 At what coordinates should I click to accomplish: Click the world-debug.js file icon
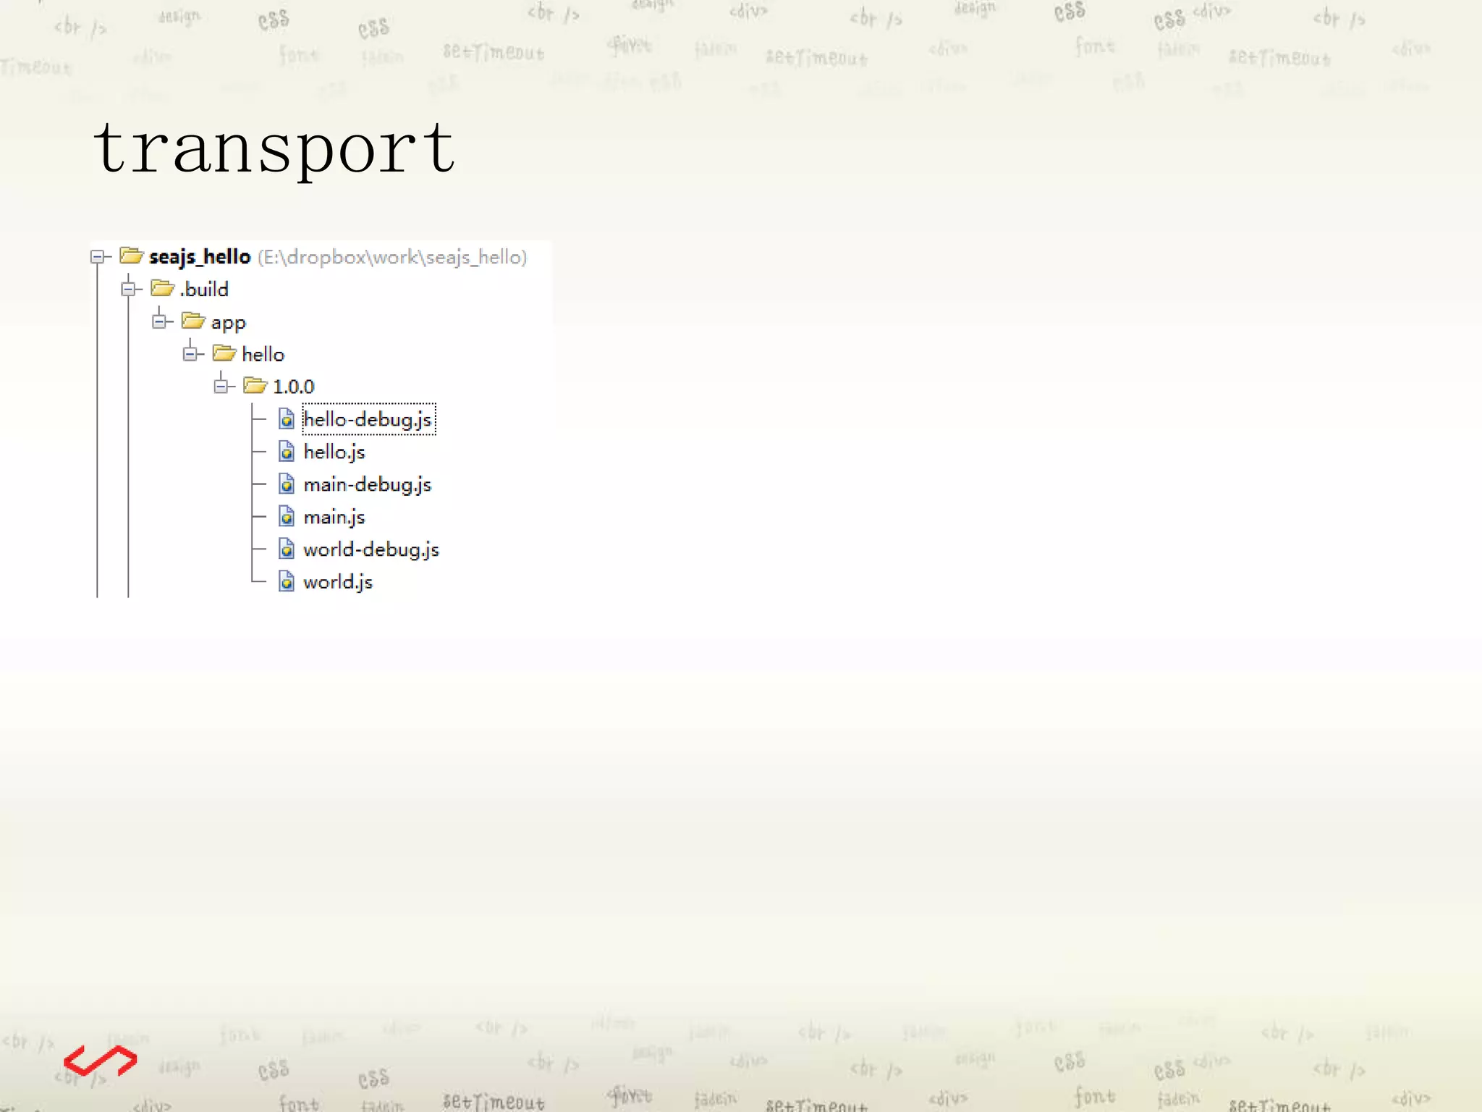[287, 549]
